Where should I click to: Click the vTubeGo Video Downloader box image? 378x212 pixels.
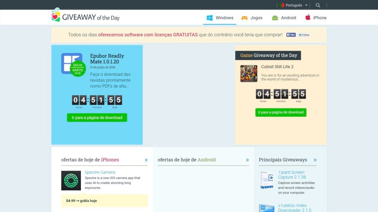(267, 208)
